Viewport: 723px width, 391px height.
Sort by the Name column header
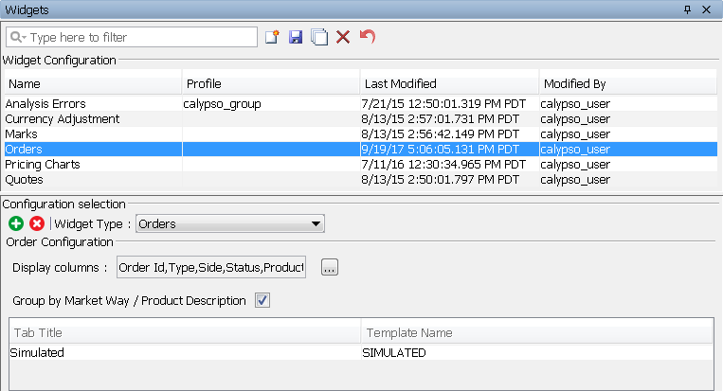(x=93, y=84)
